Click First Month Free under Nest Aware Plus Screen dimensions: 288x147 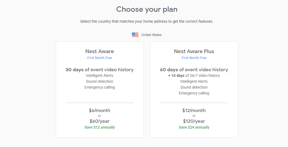(194, 58)
